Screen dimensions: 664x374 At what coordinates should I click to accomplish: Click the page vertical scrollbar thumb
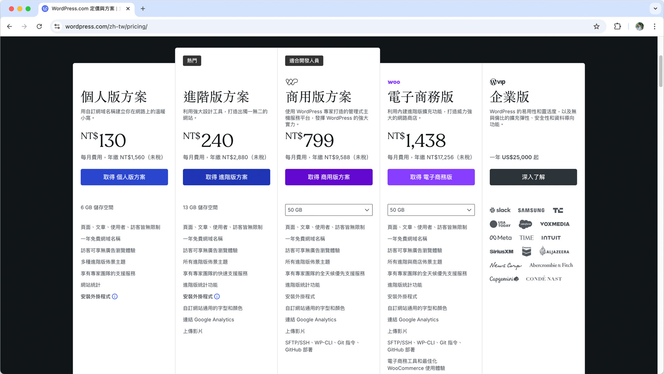pyautogui.click(x=661, y=71)
